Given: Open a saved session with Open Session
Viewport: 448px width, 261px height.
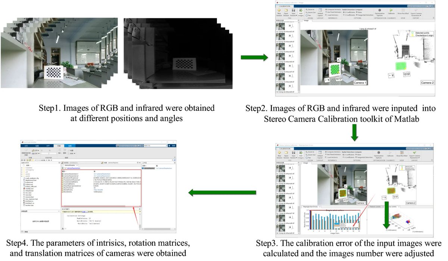Looking at the screenshot, I should point(286,12).
